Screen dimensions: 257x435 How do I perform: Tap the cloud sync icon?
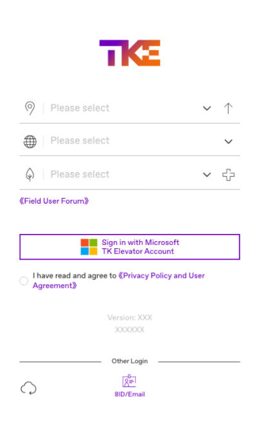[x=28, y=388]
